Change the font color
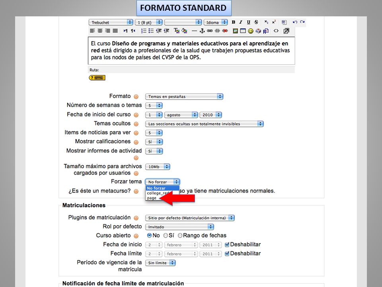Screen dimensions: 382x287 (177, 31)
